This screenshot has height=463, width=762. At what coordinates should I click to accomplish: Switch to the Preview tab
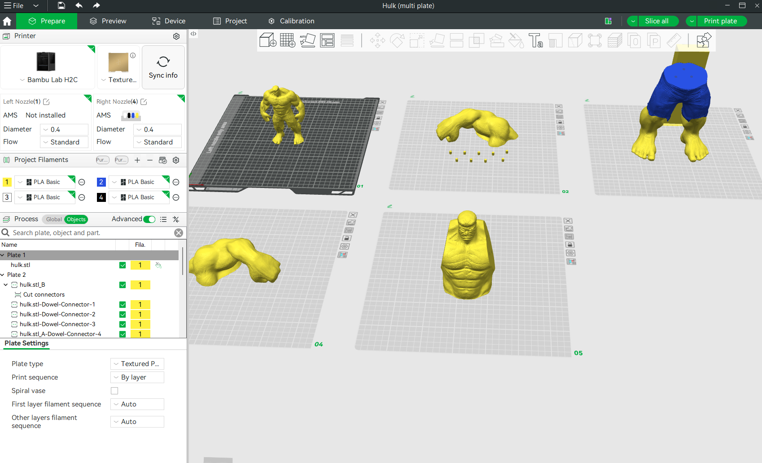pos(108,21)
